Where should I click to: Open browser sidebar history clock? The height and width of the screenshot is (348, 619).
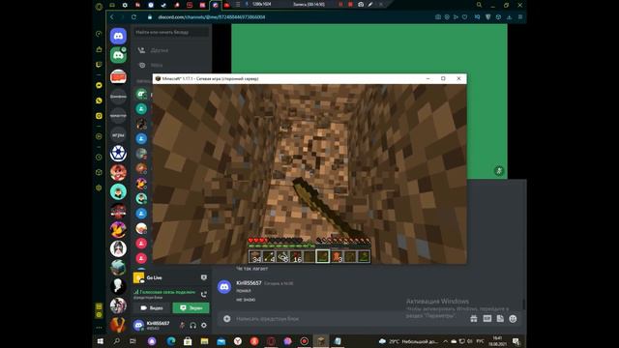99,157
